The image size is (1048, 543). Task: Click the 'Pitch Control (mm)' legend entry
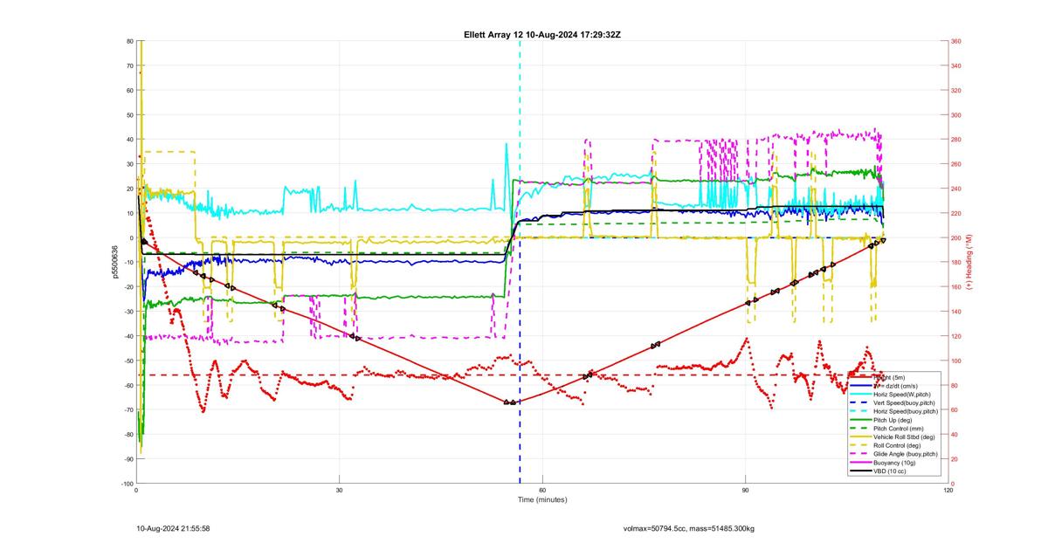[899, 429]
